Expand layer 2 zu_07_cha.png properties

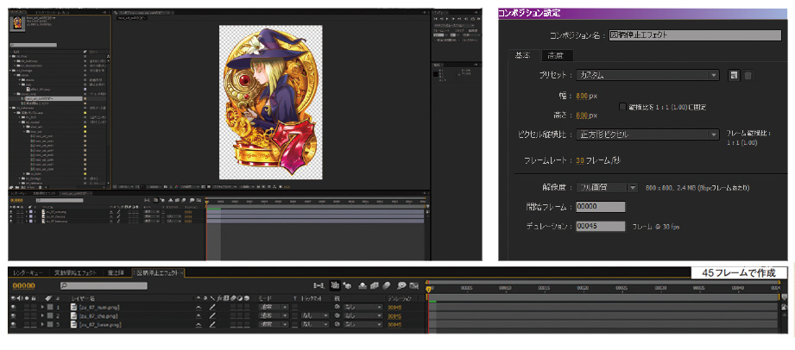click(42, 316)
